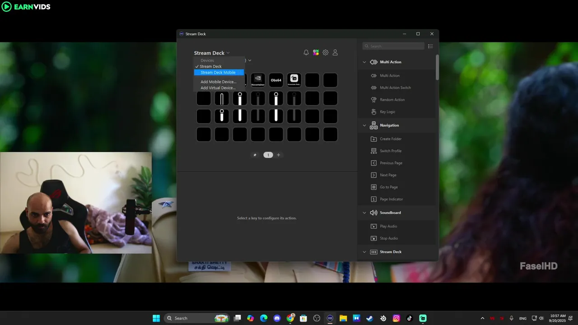Screen dimensions: 578x325
Task: Click the actions panel scrollbar
Action: pos(437,66)
